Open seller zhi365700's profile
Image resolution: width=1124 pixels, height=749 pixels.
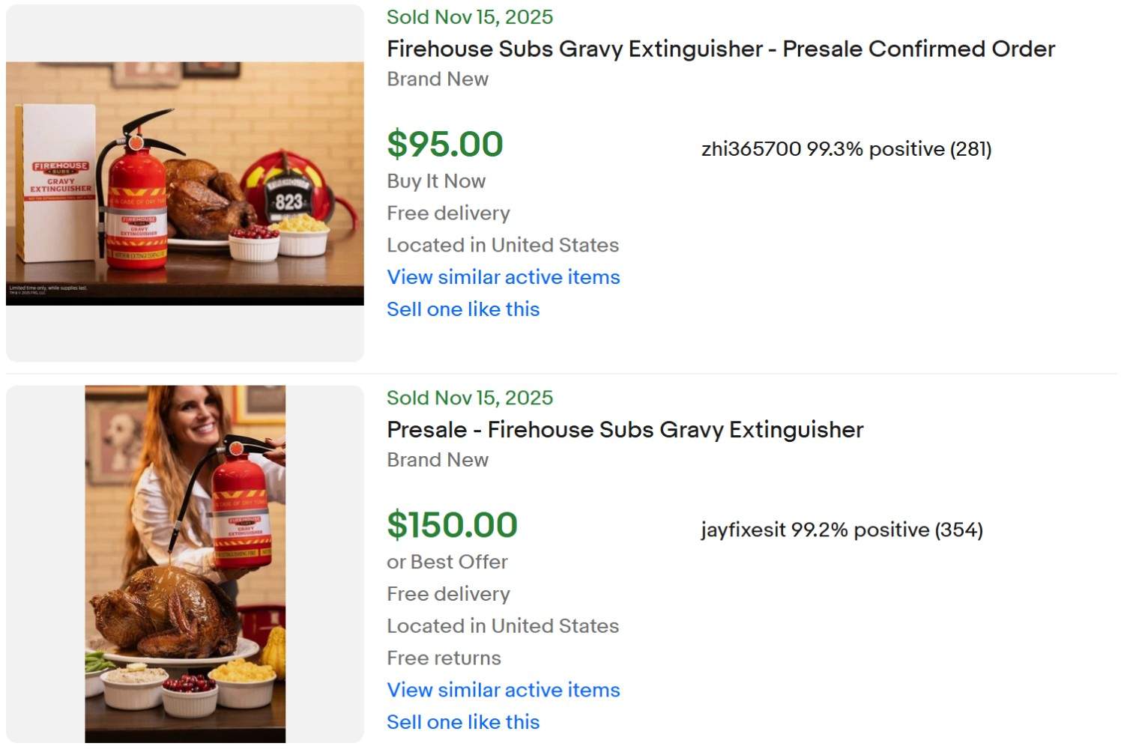[749, 149]
